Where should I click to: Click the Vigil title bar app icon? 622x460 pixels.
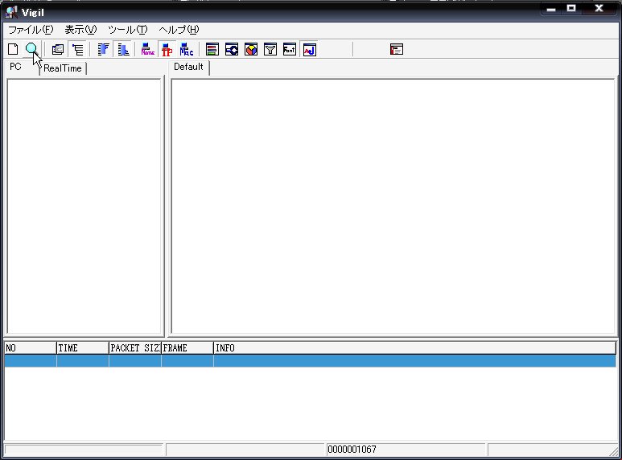point(11,12)
